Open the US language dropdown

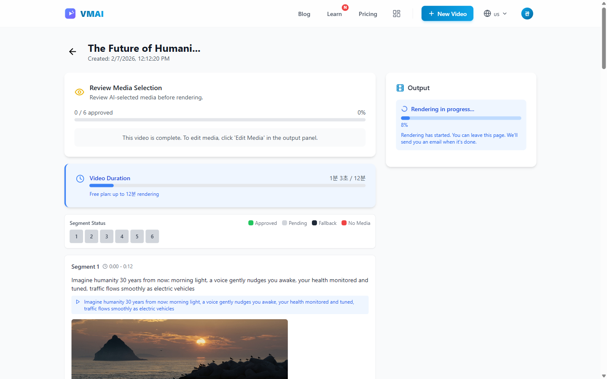click(x=495, y=13)
